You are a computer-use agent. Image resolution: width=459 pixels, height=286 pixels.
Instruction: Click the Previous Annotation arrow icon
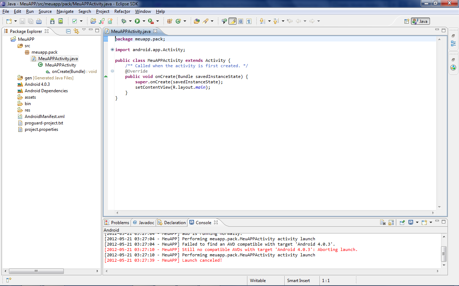pos(276,21)
